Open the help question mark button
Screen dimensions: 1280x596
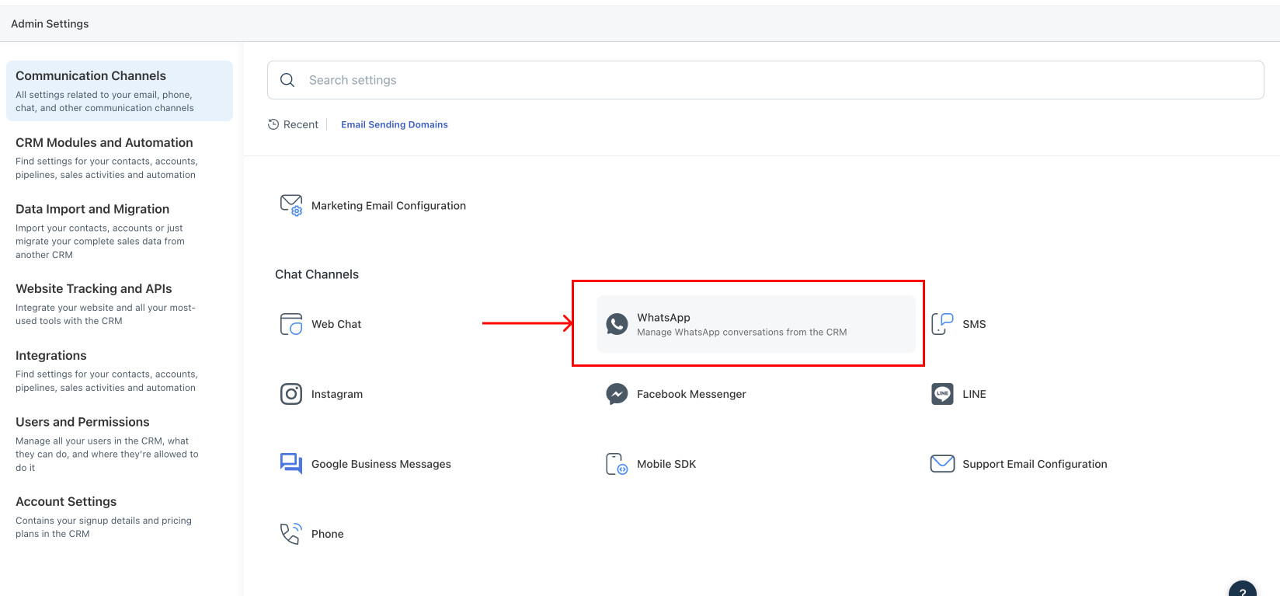point(1243,591)
